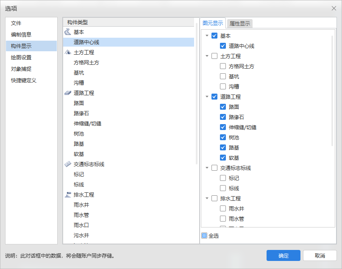Screen dimensions: 342x269
Task: Confirm settings with 确定 button
Action: tap(283, 255)
